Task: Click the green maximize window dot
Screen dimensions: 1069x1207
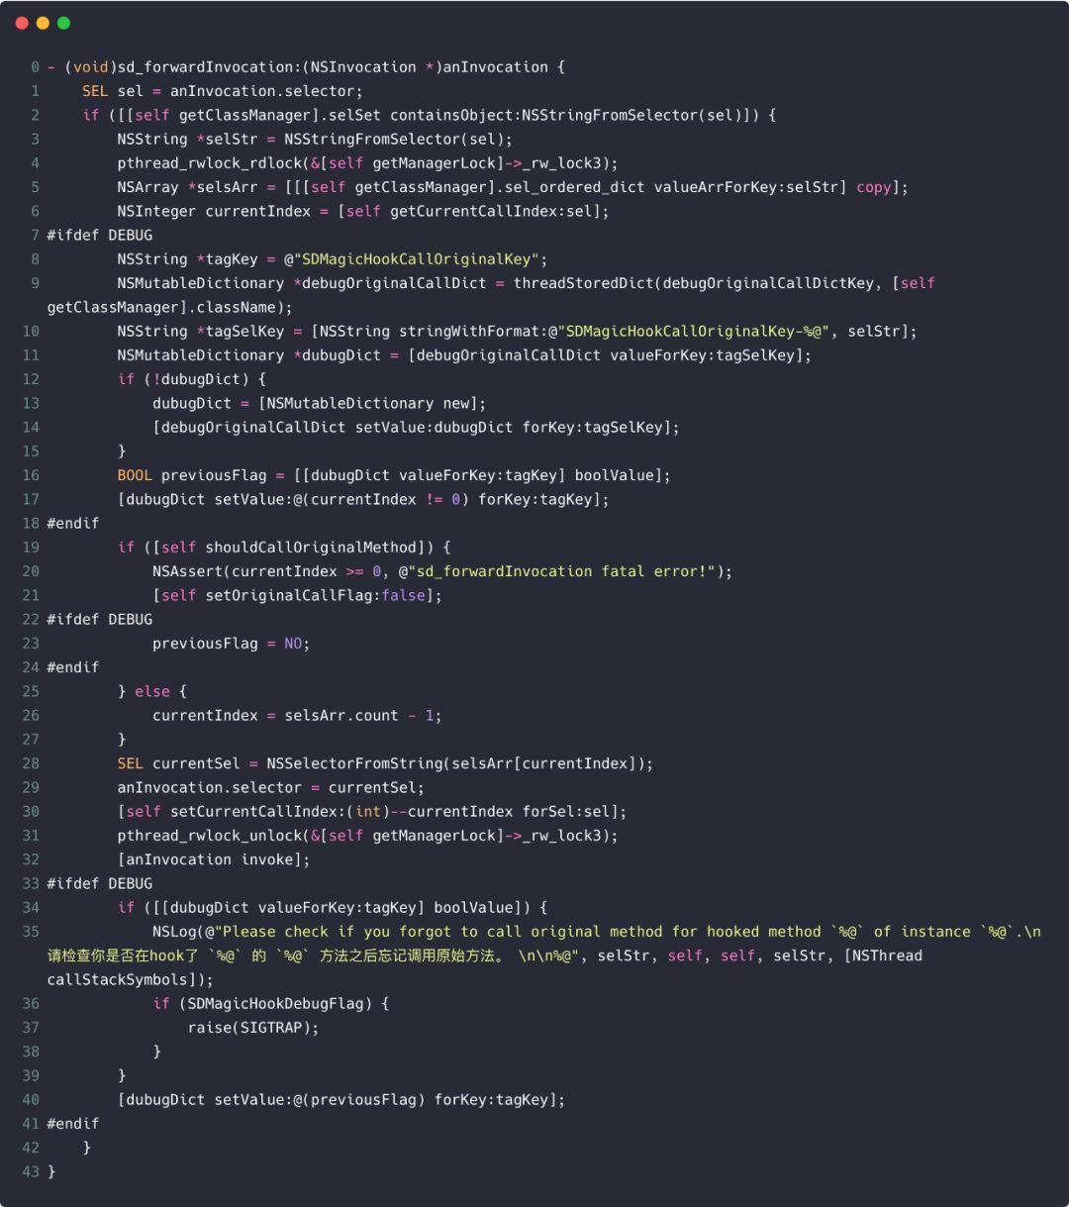Action: [x=63, y=23]
